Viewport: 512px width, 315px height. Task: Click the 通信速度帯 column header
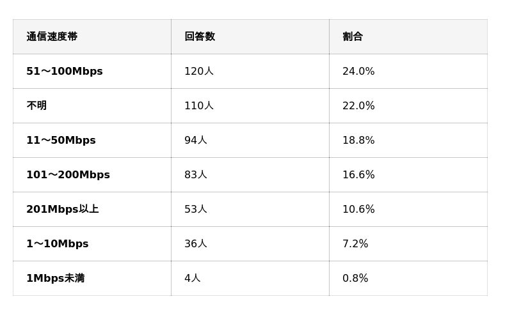(52, 36)
